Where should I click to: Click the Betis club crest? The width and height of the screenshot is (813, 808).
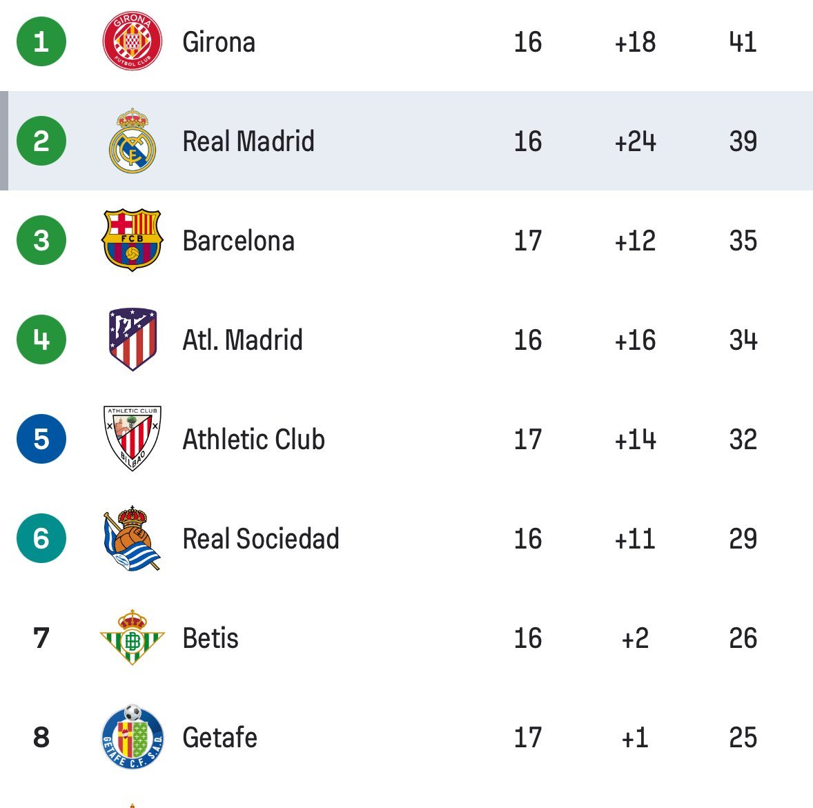(133, 638)
